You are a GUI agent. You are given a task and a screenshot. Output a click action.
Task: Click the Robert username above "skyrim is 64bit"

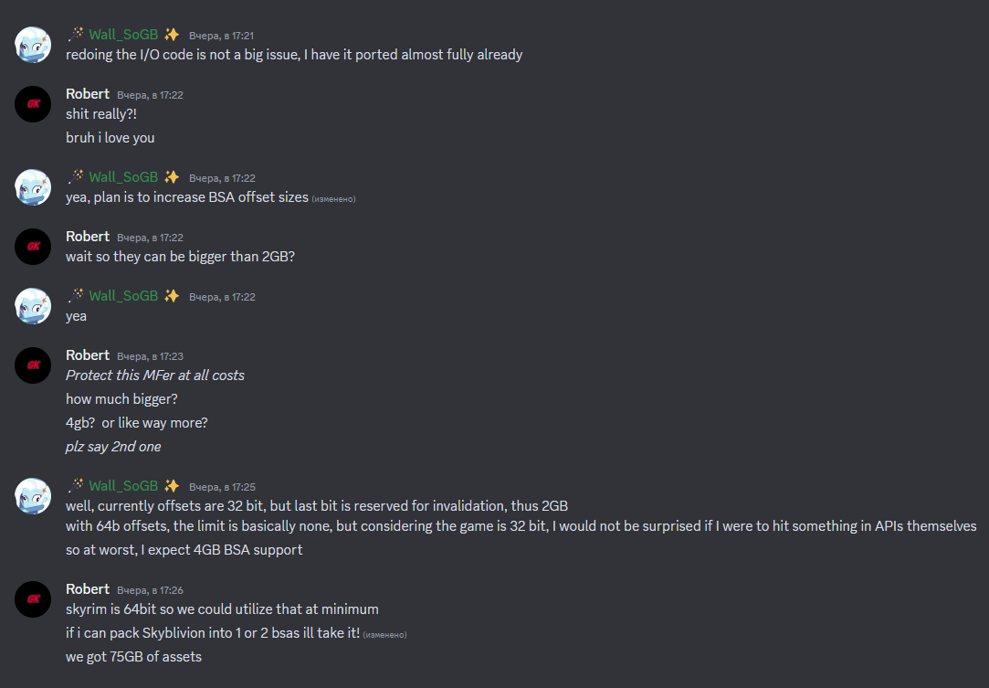pyautogui.click(x=88, y=589)
